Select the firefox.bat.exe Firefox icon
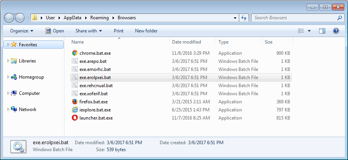348x160 pixels. coord(75,102)
